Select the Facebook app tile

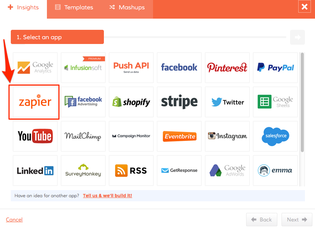coord(179,67)
